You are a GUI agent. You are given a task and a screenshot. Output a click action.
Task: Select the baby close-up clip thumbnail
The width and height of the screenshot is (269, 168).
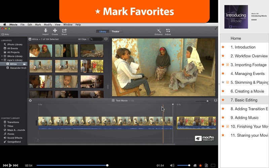coord(66,82)
